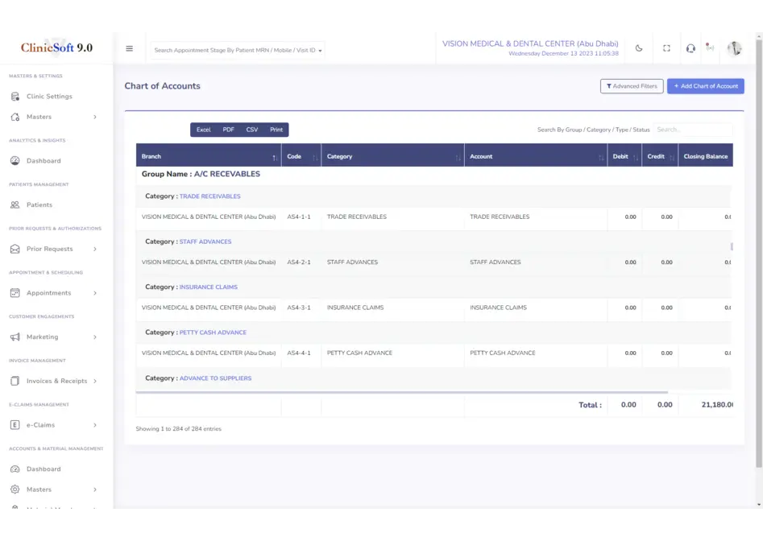Click the Add Chart of Account button
This screenshot has height=541, width=763.
click(705, 86)
